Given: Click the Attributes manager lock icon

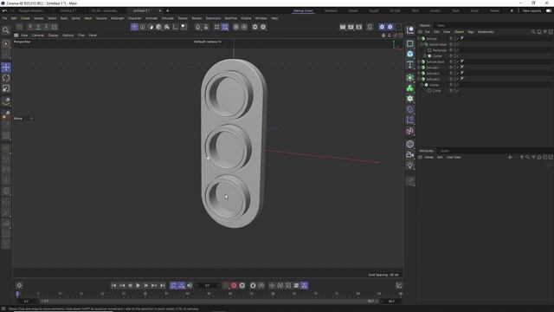Looking at the screenshot, I should (x=539, y=157).
